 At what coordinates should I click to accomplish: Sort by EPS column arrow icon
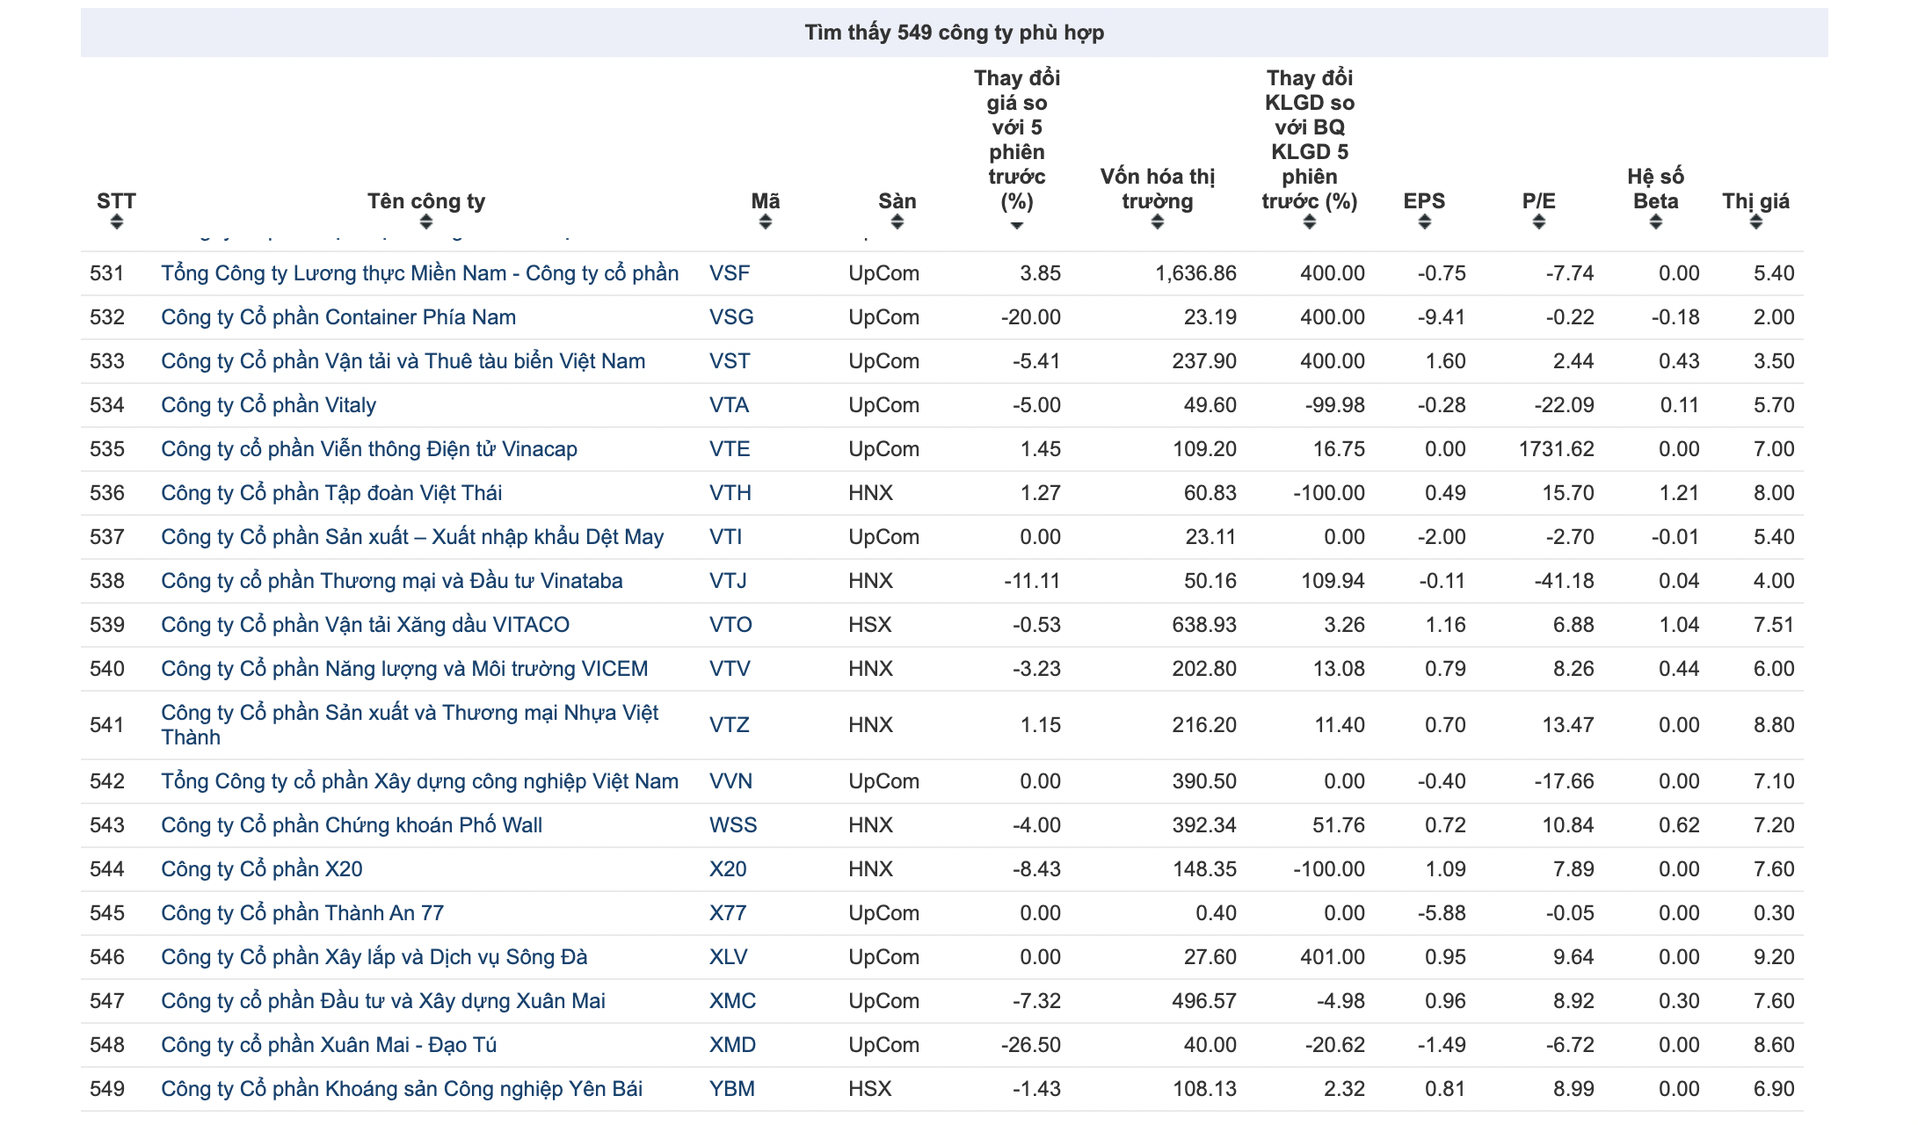1424,222
